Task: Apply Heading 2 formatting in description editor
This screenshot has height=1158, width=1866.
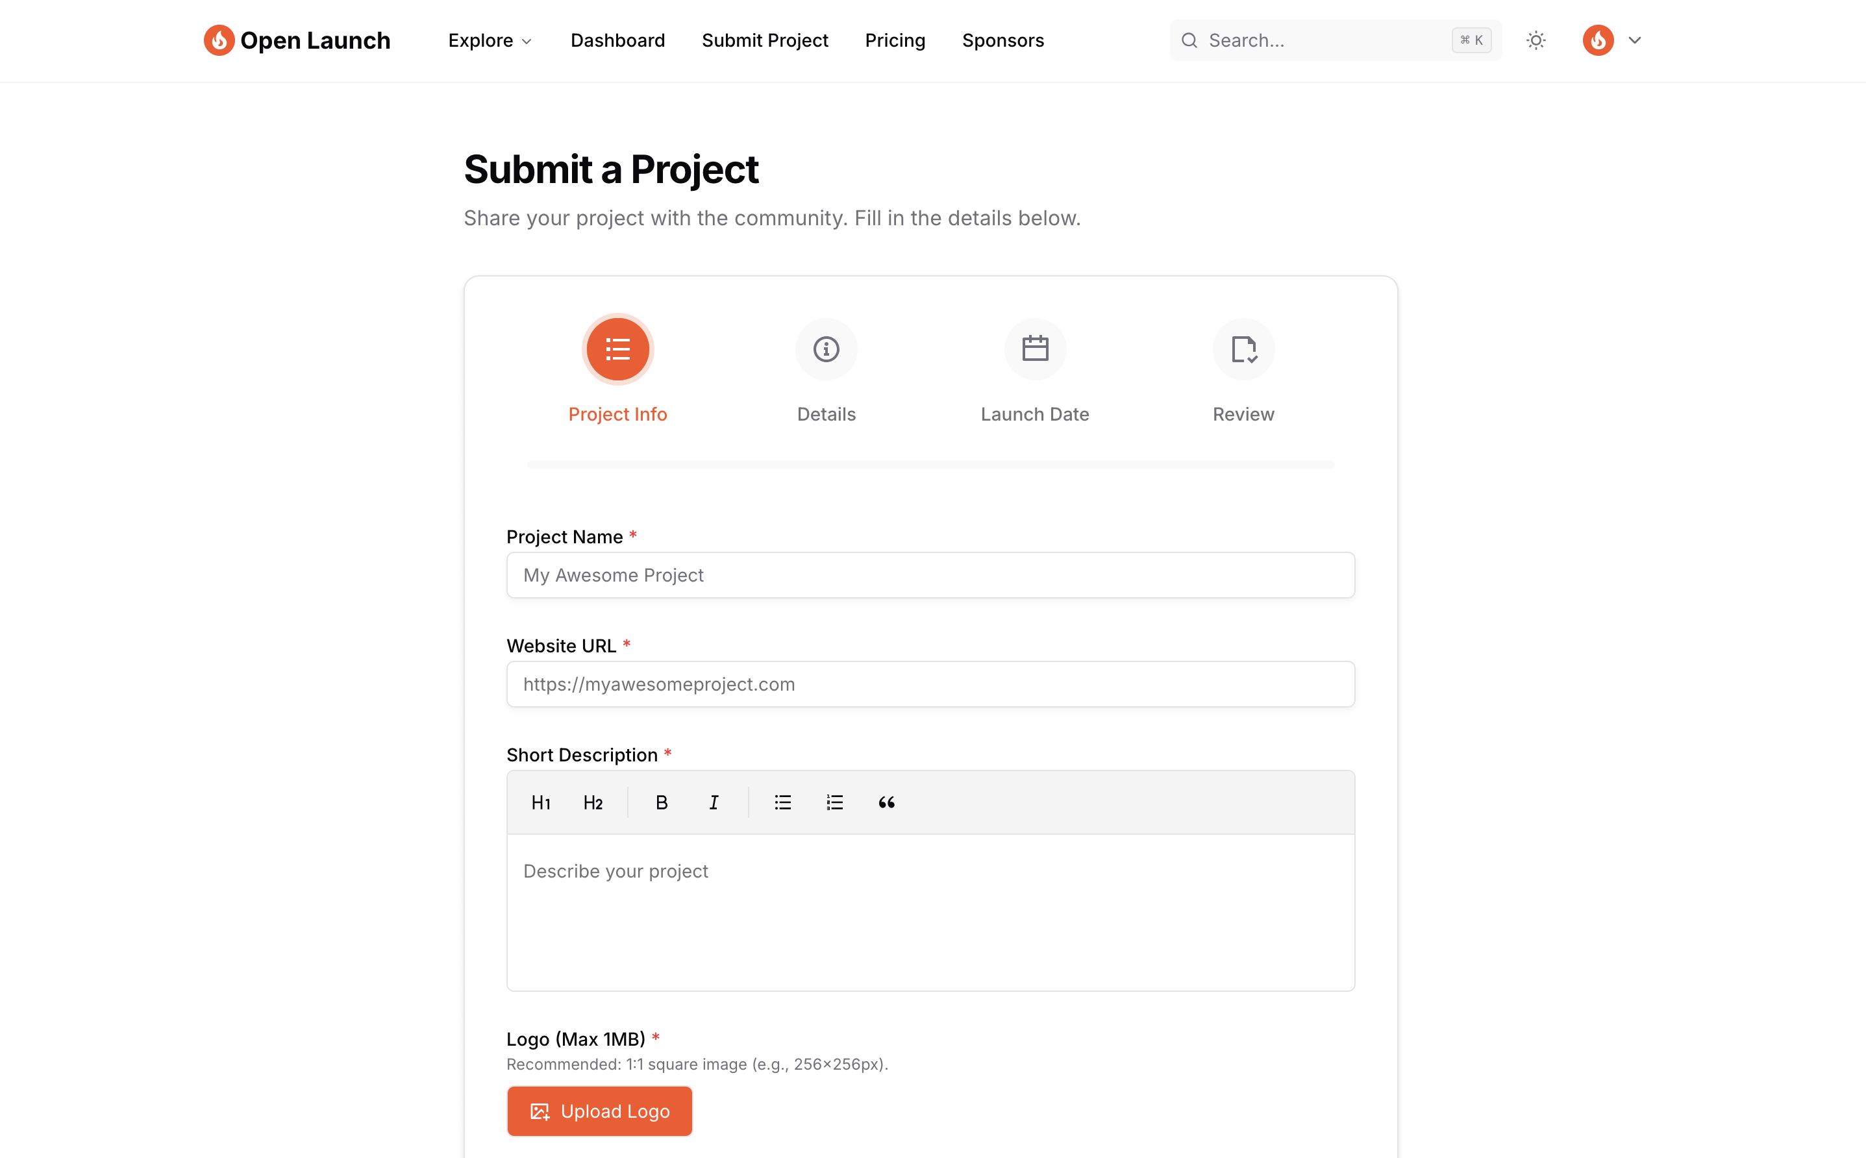Action: pyautogui.click(x=593, y=802)
